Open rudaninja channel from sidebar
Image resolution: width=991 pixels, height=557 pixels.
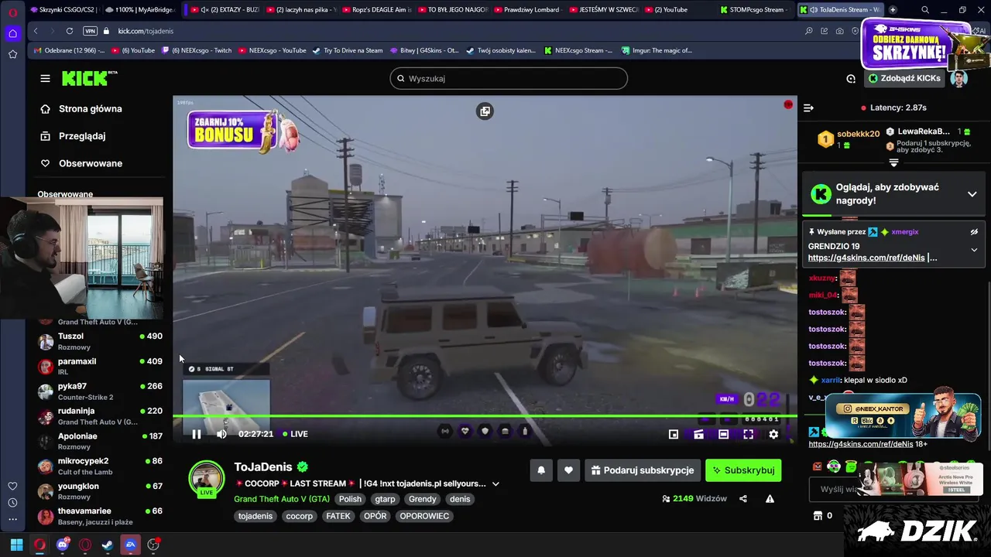pos(99,415)
